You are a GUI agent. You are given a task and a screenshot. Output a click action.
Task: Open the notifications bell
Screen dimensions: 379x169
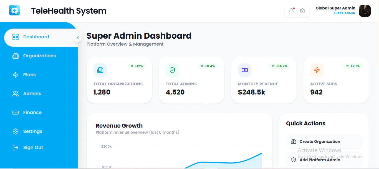[291, 11]
